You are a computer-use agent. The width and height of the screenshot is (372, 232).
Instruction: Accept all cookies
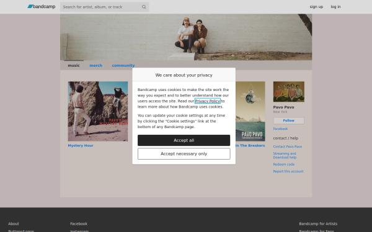(184, 140)
